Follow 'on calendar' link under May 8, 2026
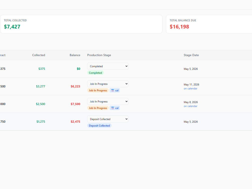252x189 pixels. [x=191, y=106]
